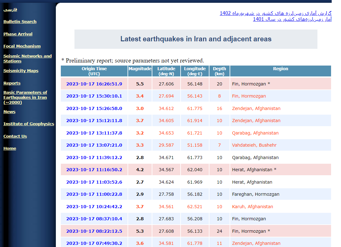The width and height of the screenshot is (341, 247).
Task: Go to Focal Mechanism in sidebar
Action: click(22, 46)
